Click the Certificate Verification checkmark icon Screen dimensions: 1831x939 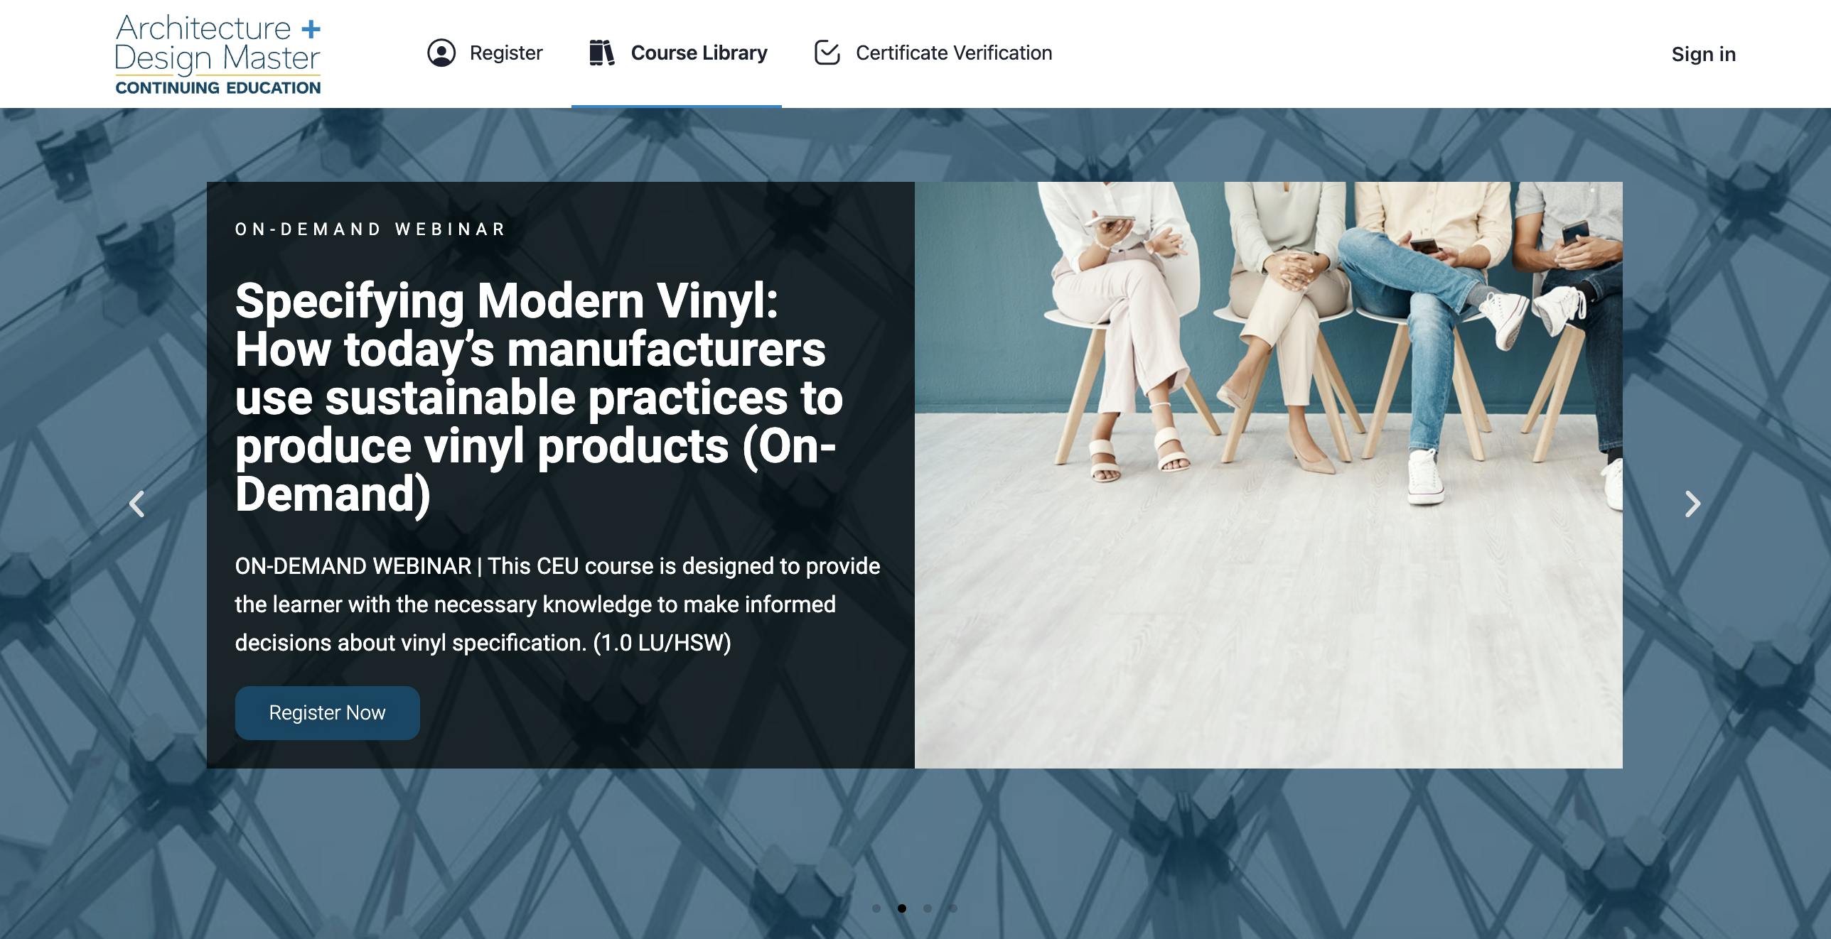[827, 53]
